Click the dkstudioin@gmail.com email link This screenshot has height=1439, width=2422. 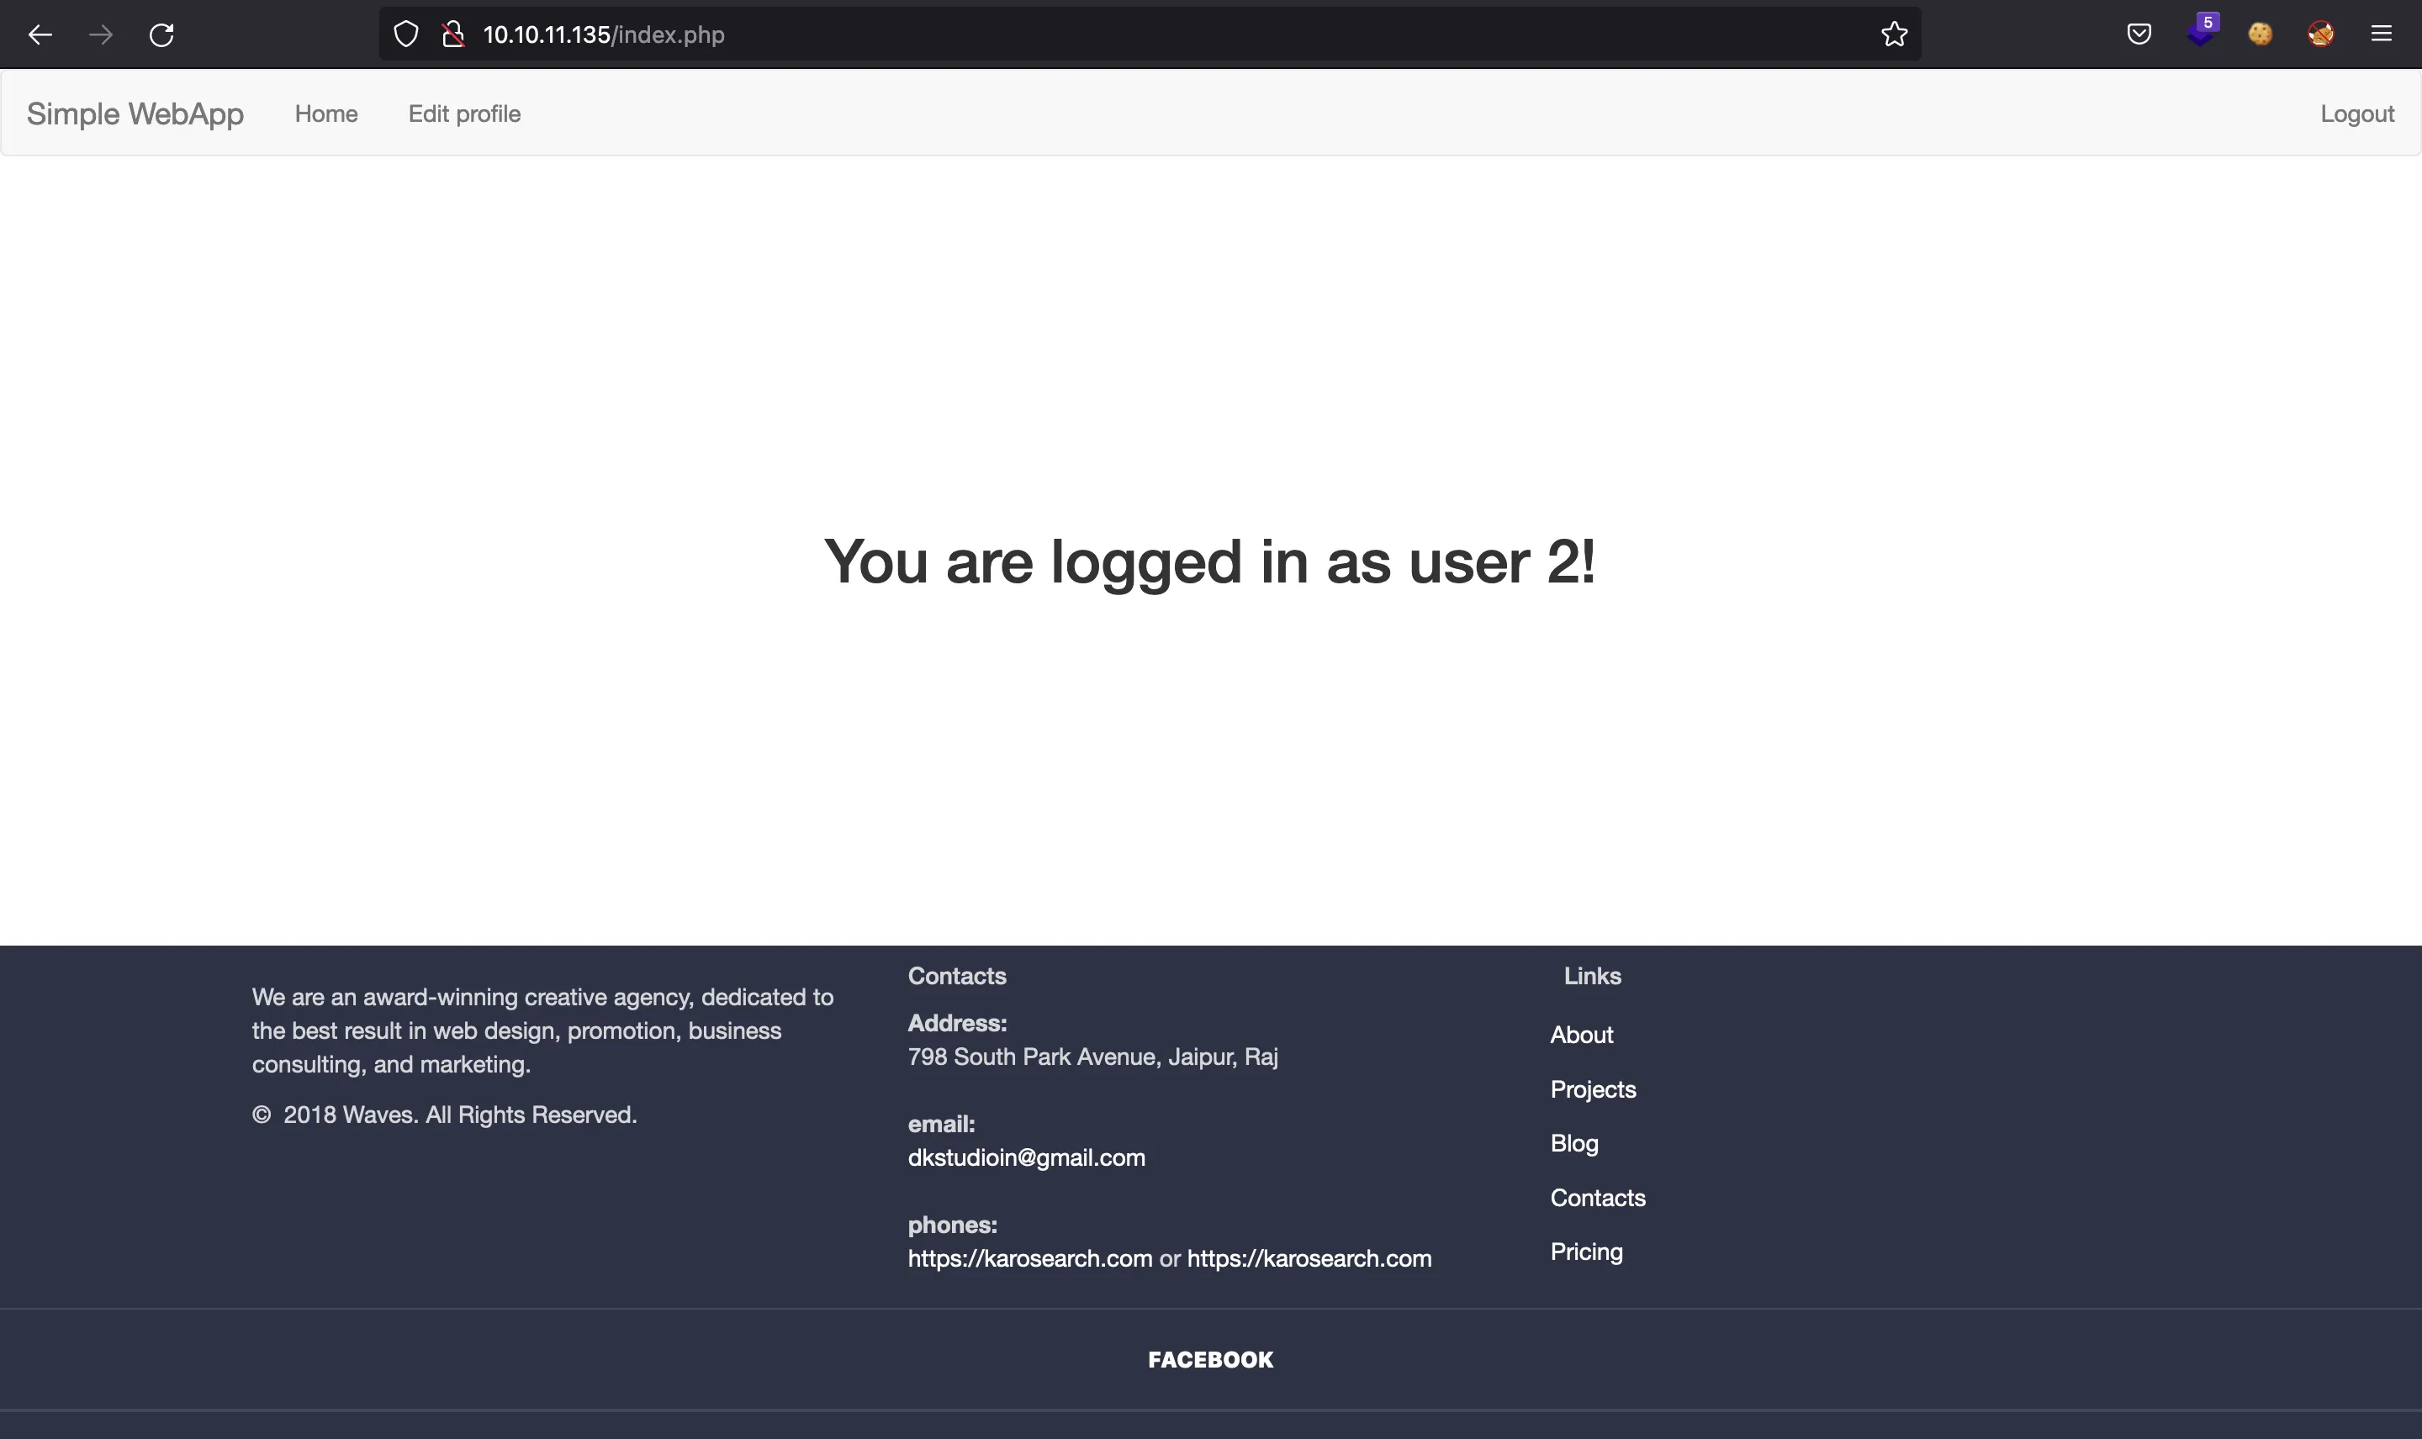(1025, 1157)
